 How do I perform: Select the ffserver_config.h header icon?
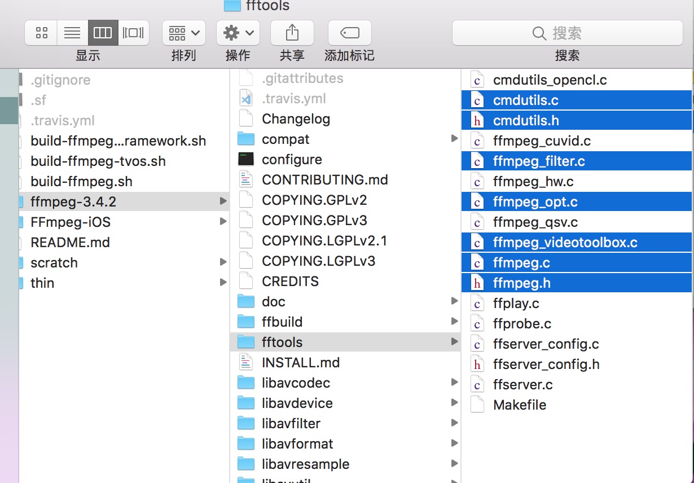[x=477, y=365]
